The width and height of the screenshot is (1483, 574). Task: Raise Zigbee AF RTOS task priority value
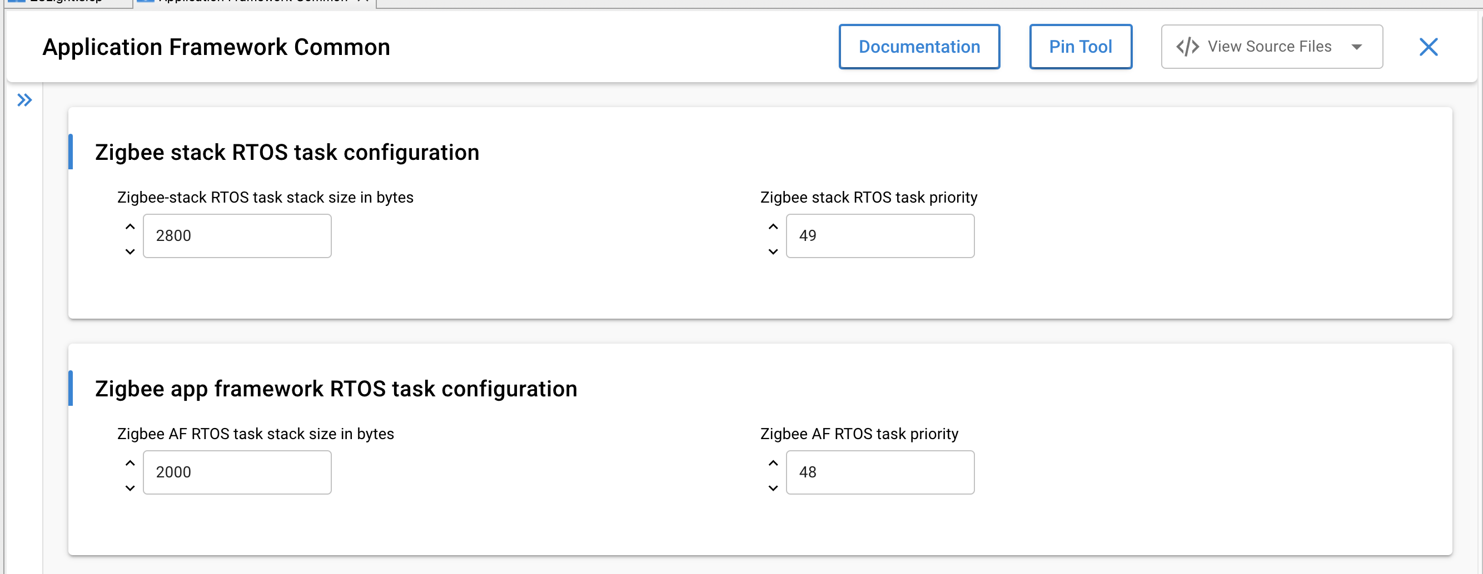click(x=773, y=463)
